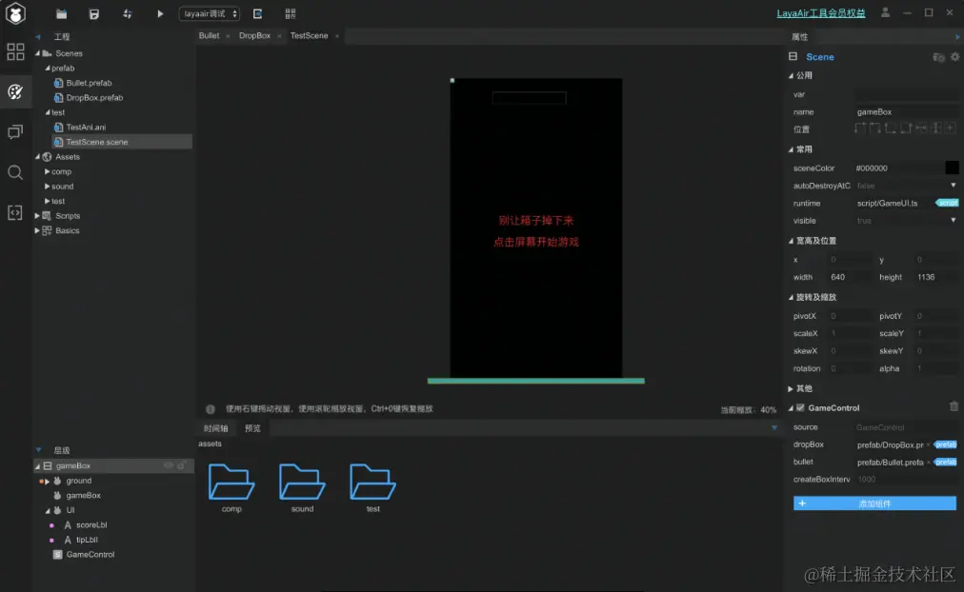This screenshot has width=964, height=592.
Task: Select scoreLbl in the hierarchy
Action: [91, 525]
